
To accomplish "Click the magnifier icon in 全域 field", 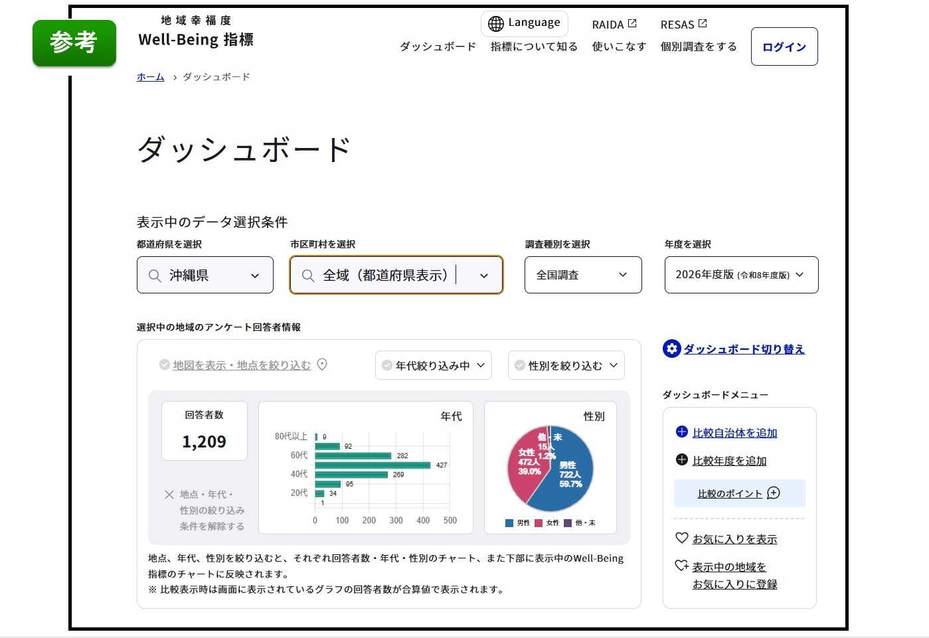I will (x=308, y=276).
